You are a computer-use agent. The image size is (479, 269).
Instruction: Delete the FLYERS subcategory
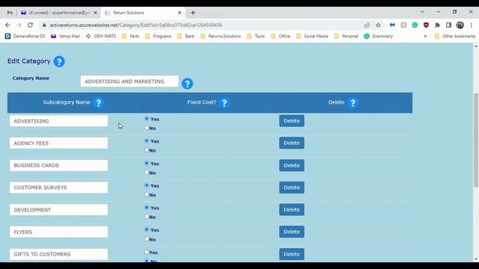(291, 232)
